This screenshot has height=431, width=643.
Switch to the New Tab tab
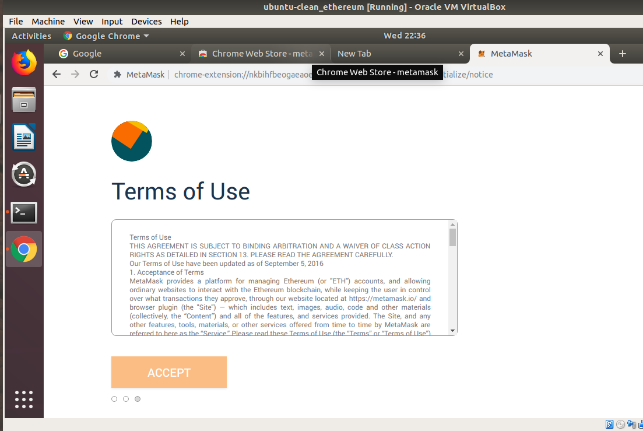click(354, 54)
